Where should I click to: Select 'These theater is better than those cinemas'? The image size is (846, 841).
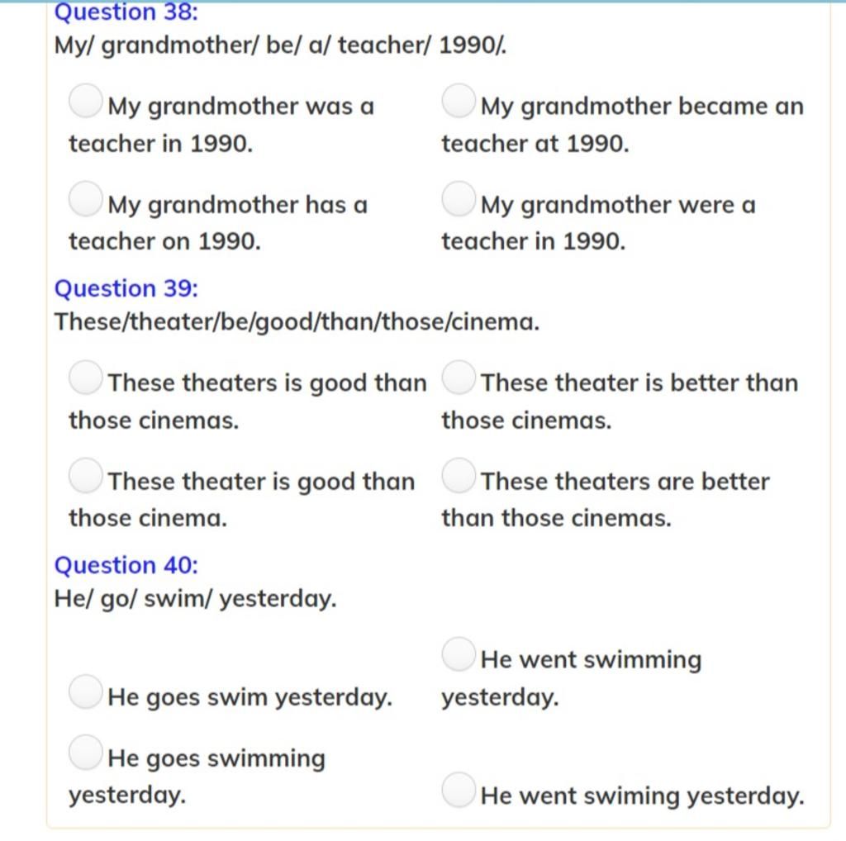[x=458, y=378]
